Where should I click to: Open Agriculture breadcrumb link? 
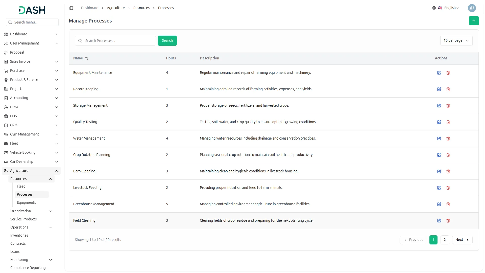coord(116,8)
